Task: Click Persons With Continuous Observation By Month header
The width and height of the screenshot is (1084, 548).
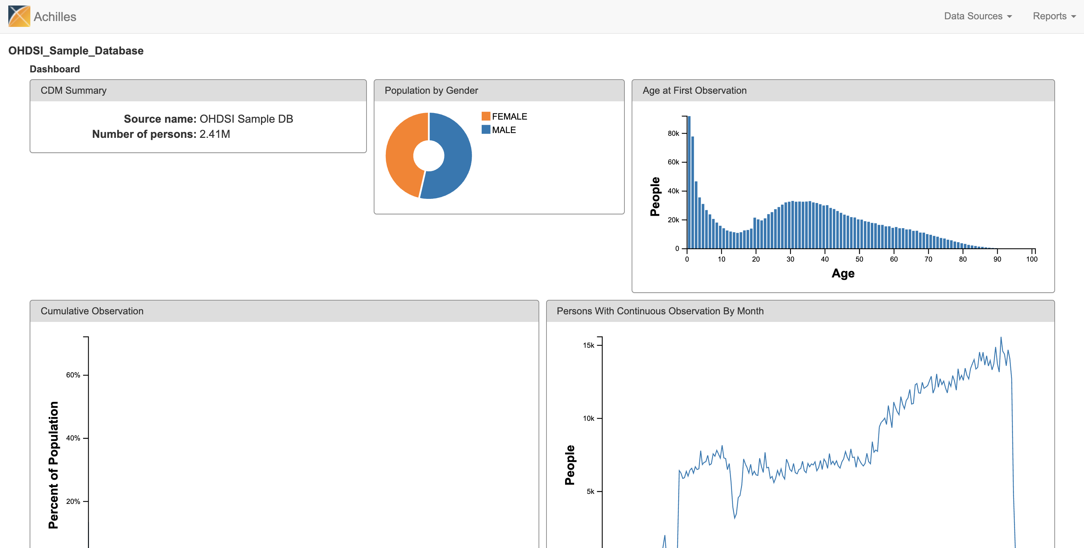Action: (660, 311)
